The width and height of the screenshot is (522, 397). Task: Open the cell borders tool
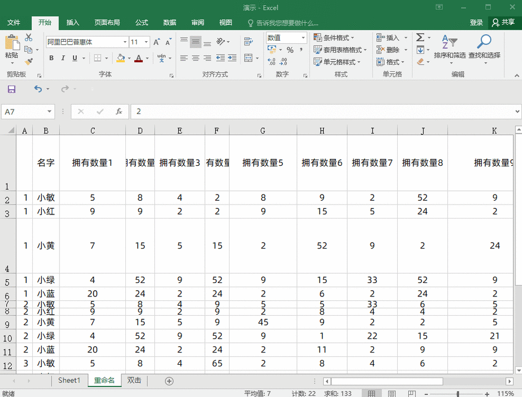(x=97, y=58)
